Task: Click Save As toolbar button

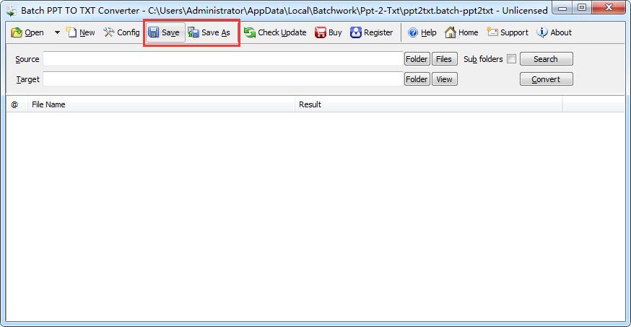Action: pyautogui.click(x=209, y=32)
